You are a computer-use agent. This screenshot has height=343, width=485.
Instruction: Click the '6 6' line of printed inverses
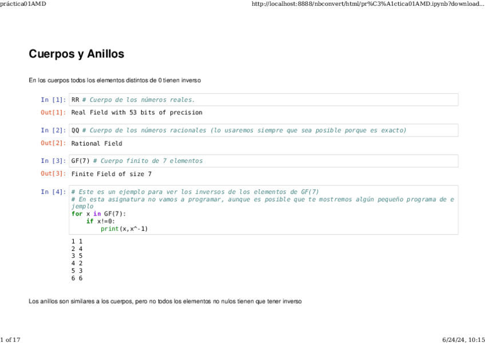[x=77, y=278]
